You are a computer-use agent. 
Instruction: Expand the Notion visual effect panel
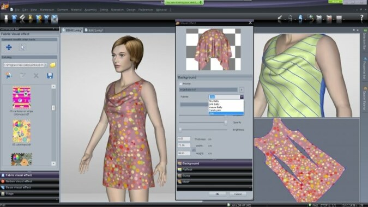(x=29, y=181)
